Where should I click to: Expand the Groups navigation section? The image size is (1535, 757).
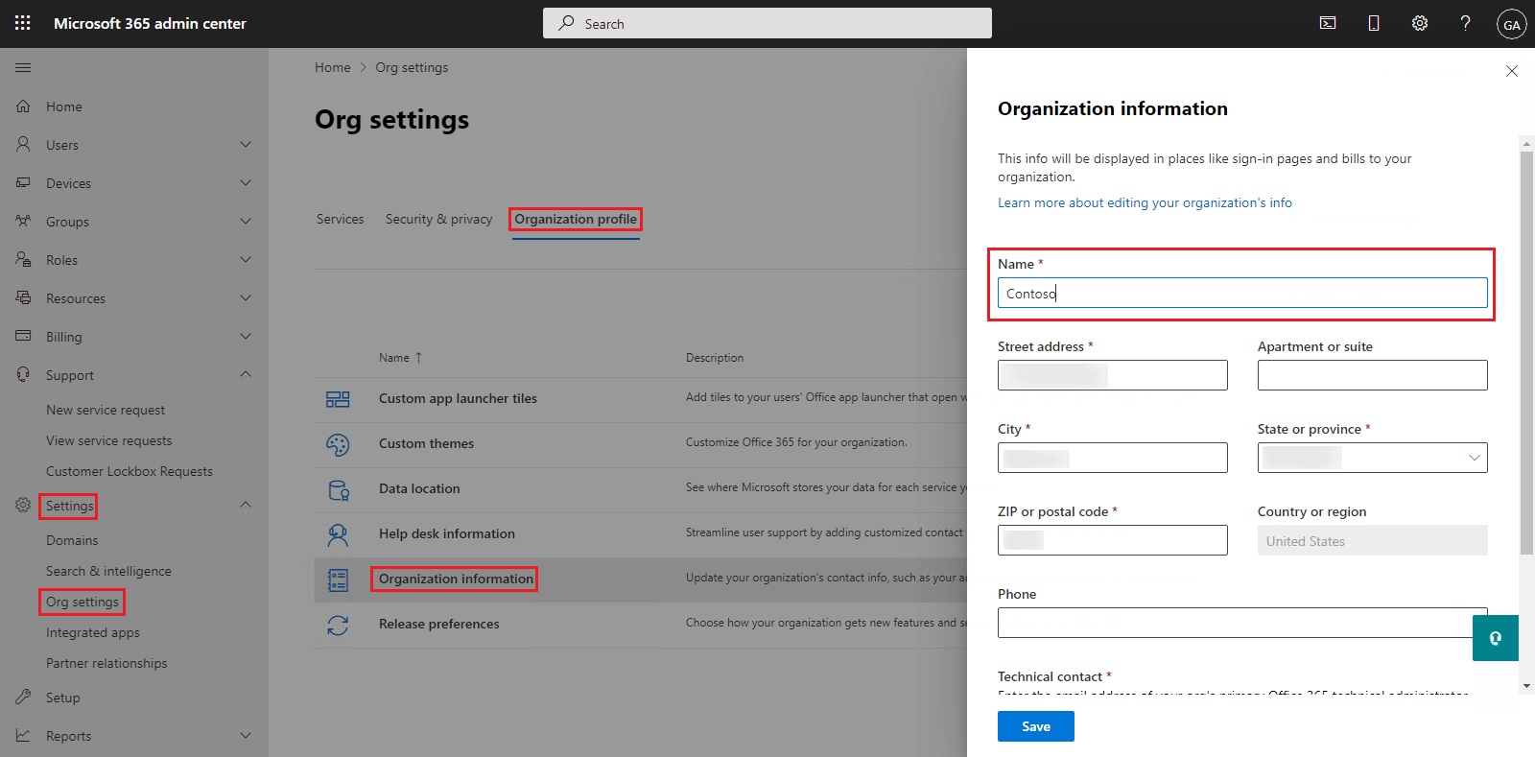coord(246,222)
